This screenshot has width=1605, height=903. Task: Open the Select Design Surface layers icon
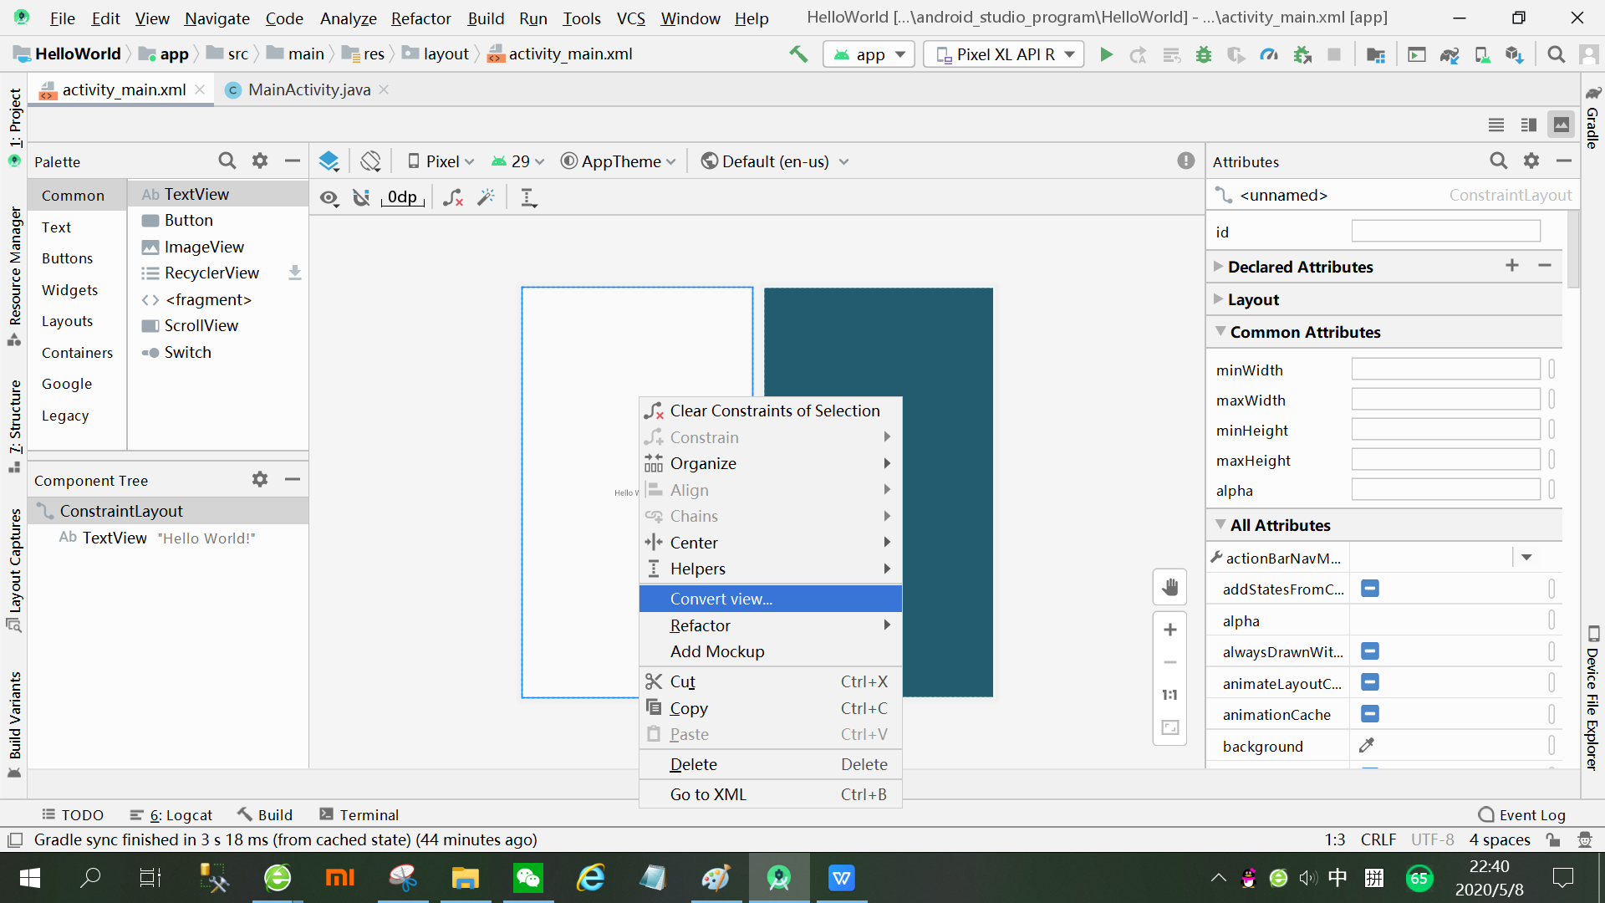coord(329,161)
